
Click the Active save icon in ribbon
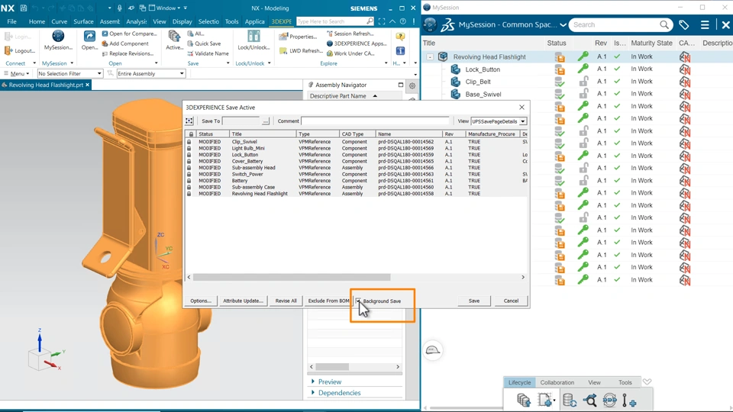[x=174, y=37]
